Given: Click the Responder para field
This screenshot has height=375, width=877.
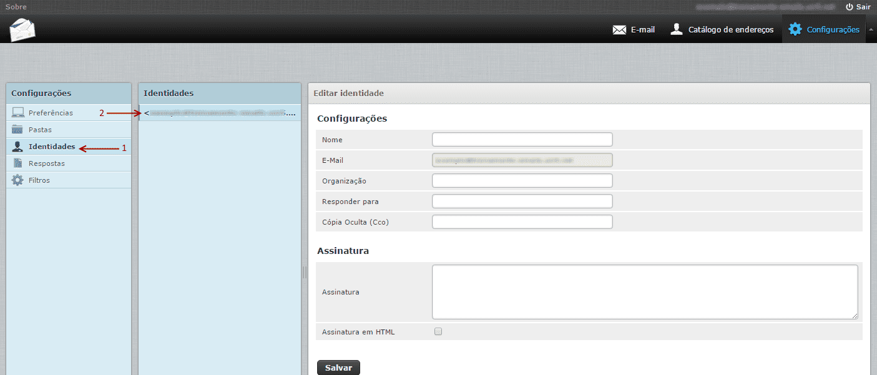Looking at the screenshot, I should pos(522,202).
